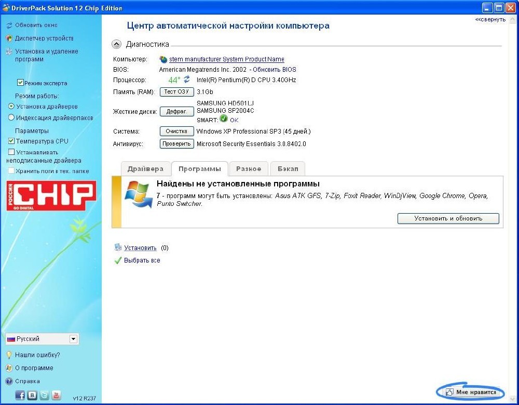Open the VKontakte social icon

[x=32, y=395]
